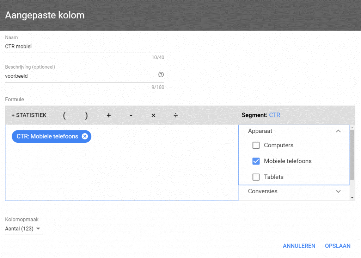Image resolution: width=361 pixels, height=258 pixels.
Task: Add the multiplication operator to formula
Action: [153, 115]
